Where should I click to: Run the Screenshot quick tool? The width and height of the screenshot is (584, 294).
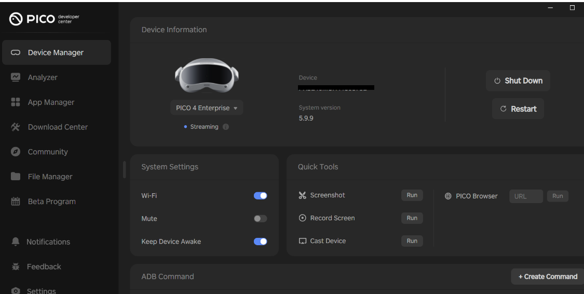412,195
